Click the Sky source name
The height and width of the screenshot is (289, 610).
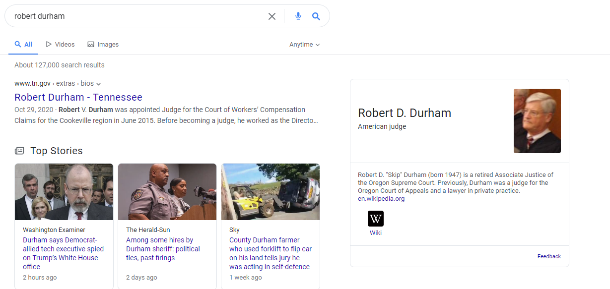[x=234, y=230]
